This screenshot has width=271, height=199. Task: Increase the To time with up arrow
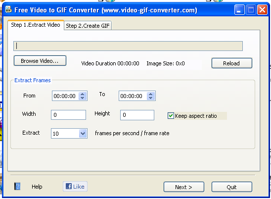click(150, 94)
